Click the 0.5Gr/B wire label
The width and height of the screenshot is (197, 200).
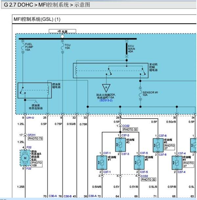(171, 122)
